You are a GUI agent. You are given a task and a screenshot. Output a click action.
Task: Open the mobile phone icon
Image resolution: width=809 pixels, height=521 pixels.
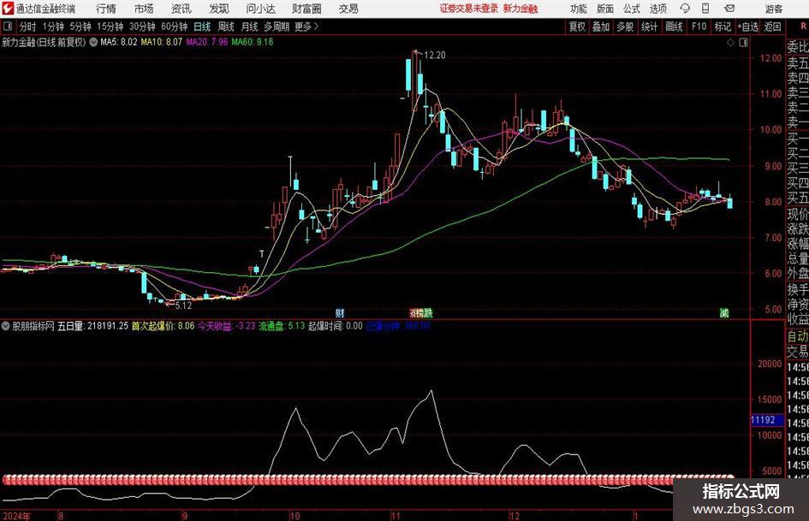click(x=705, y=9)
